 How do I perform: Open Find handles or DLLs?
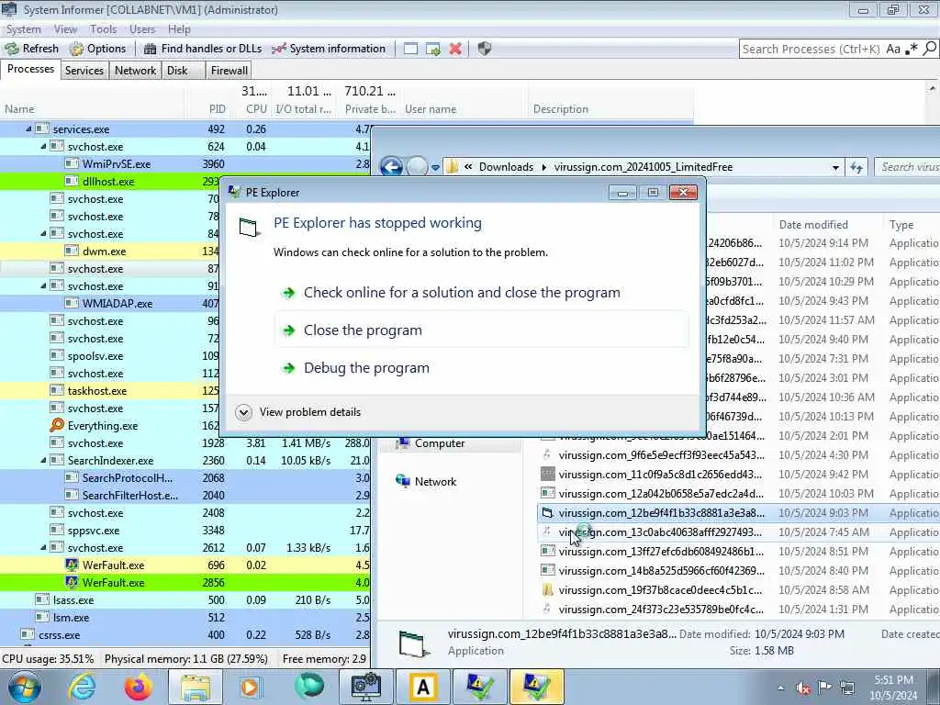coord(203,49)
